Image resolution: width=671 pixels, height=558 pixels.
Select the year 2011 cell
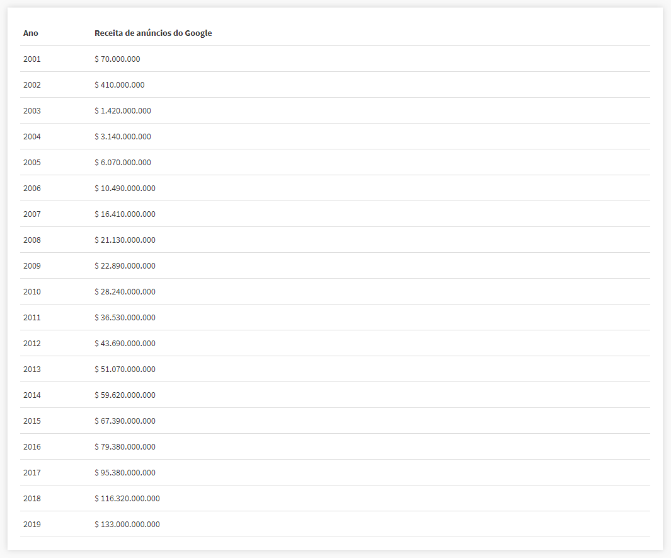(32, 317)
